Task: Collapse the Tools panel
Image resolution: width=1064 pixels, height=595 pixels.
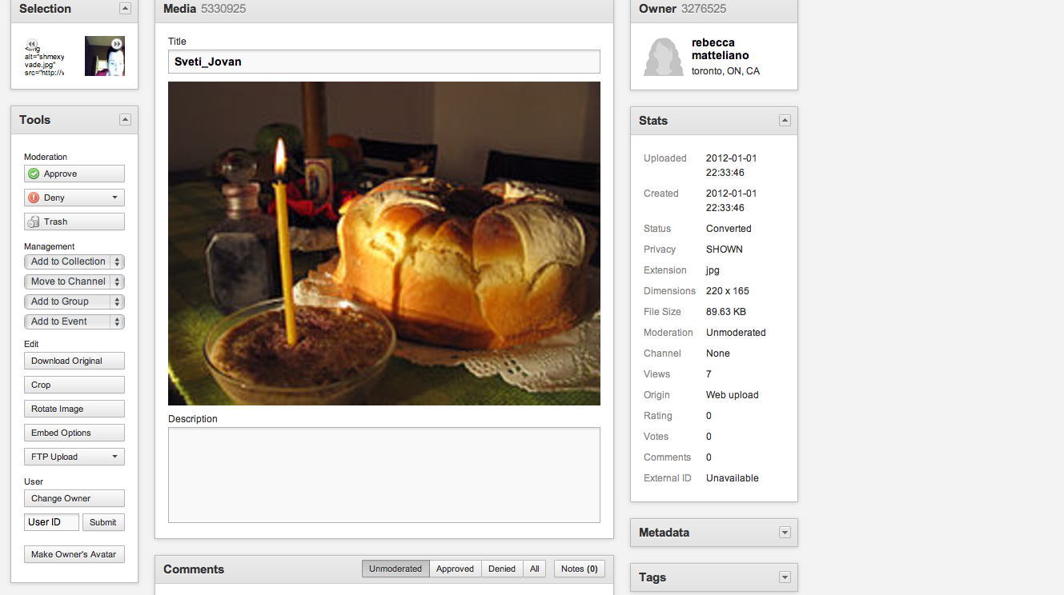Action: 125,120
